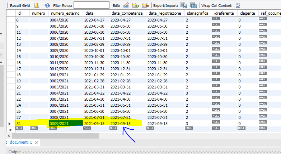Select id cell with value 21

[22, 93]
